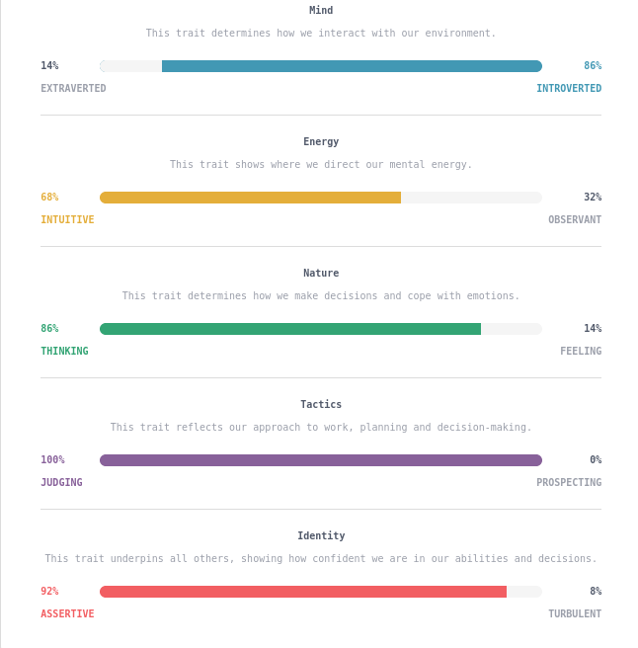This screenshot has height=648, width=638.
Task: Select the EXTRAVERTED label
Action: click(x=73, y=89)
